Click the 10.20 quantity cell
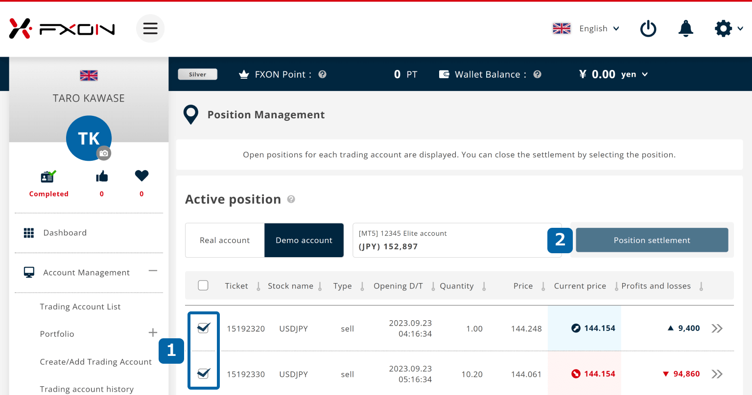Screen dimensions: 752x395 [x=472, y=374]
